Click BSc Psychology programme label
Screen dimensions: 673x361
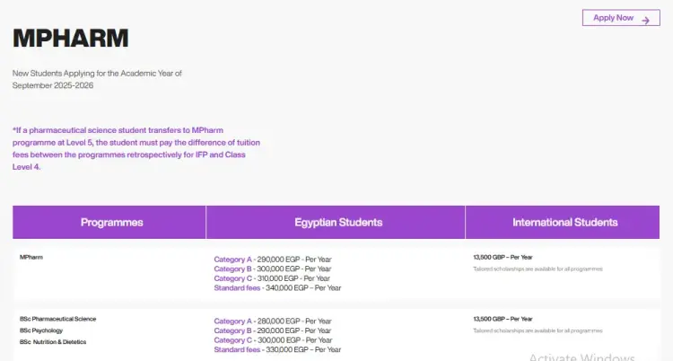pos(39,330)
